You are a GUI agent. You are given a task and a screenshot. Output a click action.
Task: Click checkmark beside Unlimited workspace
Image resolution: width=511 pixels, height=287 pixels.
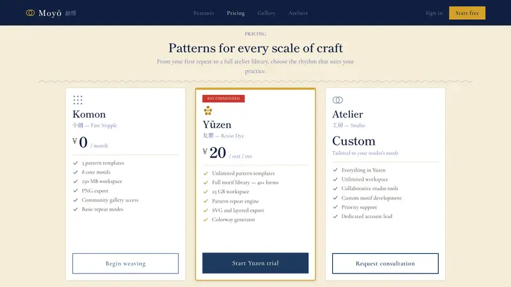pyautogui.click(x=335, y=179)
